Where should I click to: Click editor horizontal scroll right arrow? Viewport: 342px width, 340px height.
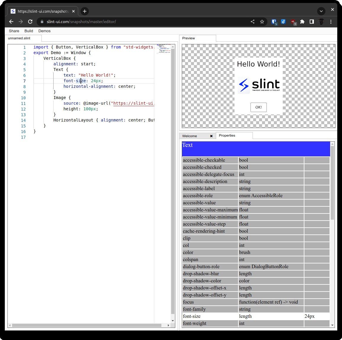[168, 325]
